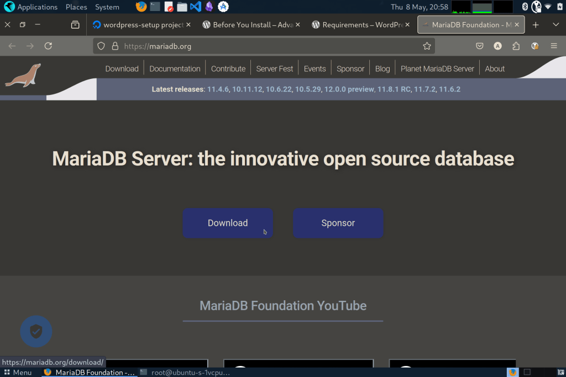Image resolution: width=566 pixels, height=377 pixels.
Task: Open the 12.0.0 preview release link
Action: tap(349, 89)
